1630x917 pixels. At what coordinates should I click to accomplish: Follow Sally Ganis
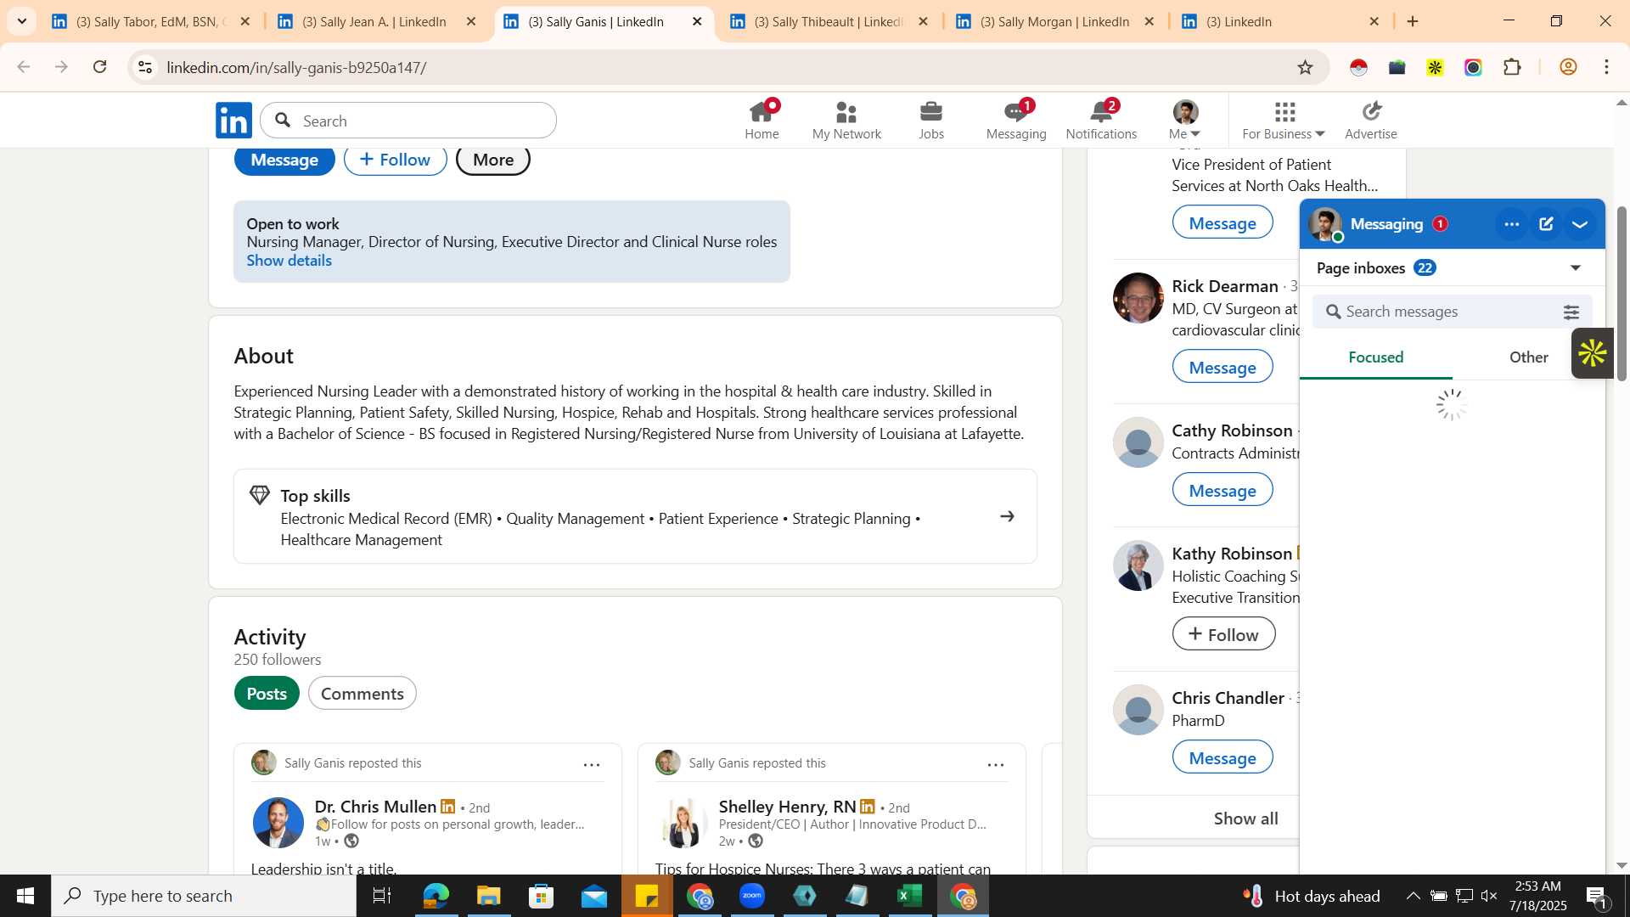[x=396, y=160]
